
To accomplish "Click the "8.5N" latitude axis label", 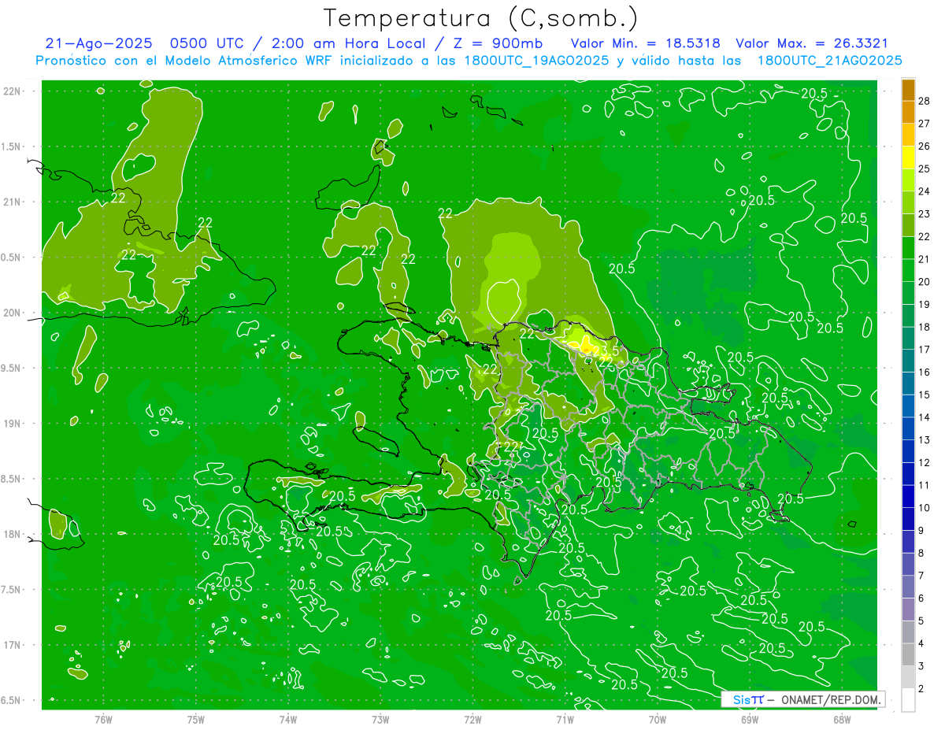I will click(x=12, y=479).
